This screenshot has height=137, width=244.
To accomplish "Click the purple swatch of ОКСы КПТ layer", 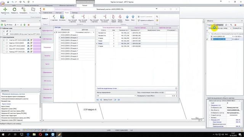I will 37,46.
